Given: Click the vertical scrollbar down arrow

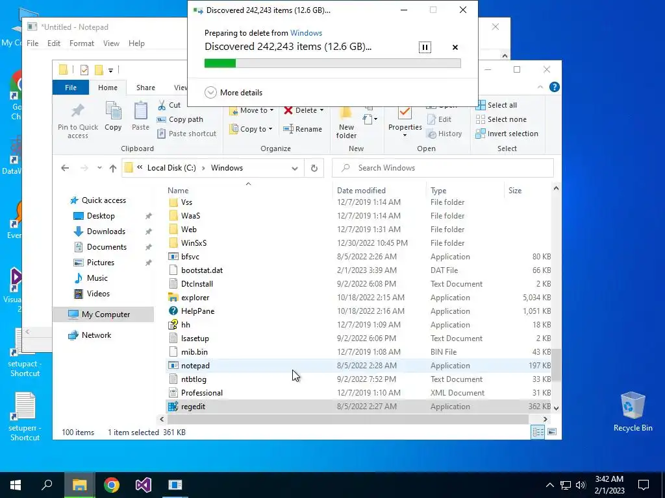Looking at the screenshot, I should point(556,409).
